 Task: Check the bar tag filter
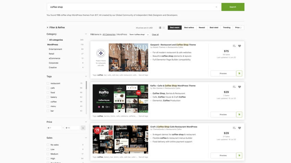(48, 111)
